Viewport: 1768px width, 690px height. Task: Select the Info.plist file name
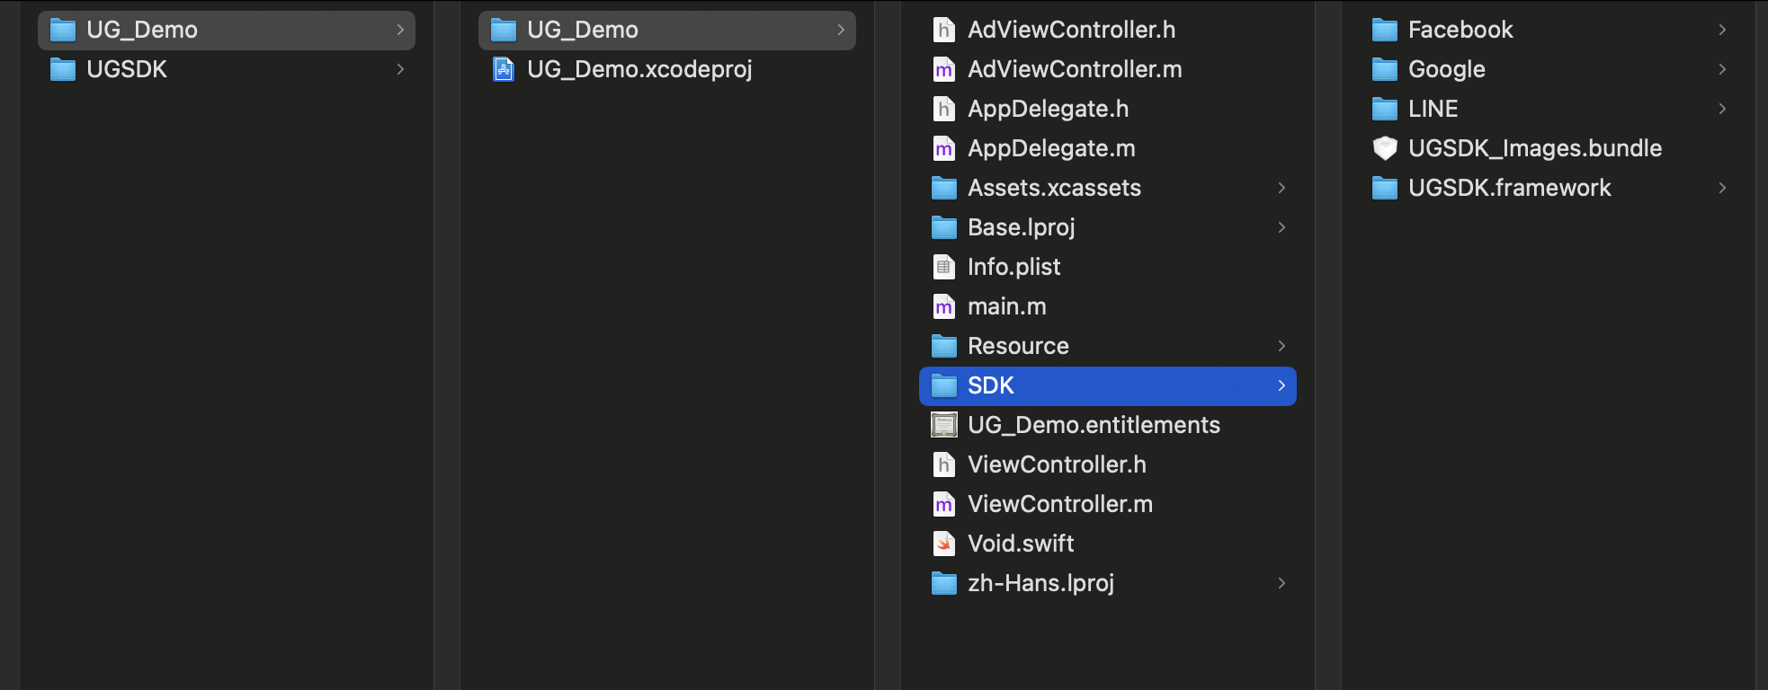point(1013,267)
